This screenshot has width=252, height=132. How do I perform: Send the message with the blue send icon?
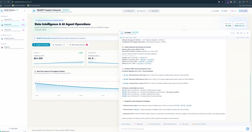[248, 129]
